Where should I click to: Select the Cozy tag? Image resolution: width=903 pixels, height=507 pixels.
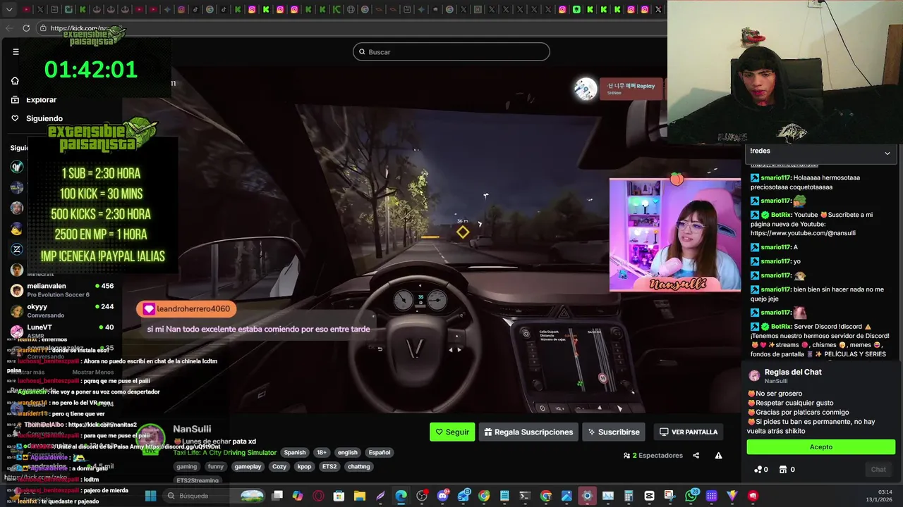(279, 466)
